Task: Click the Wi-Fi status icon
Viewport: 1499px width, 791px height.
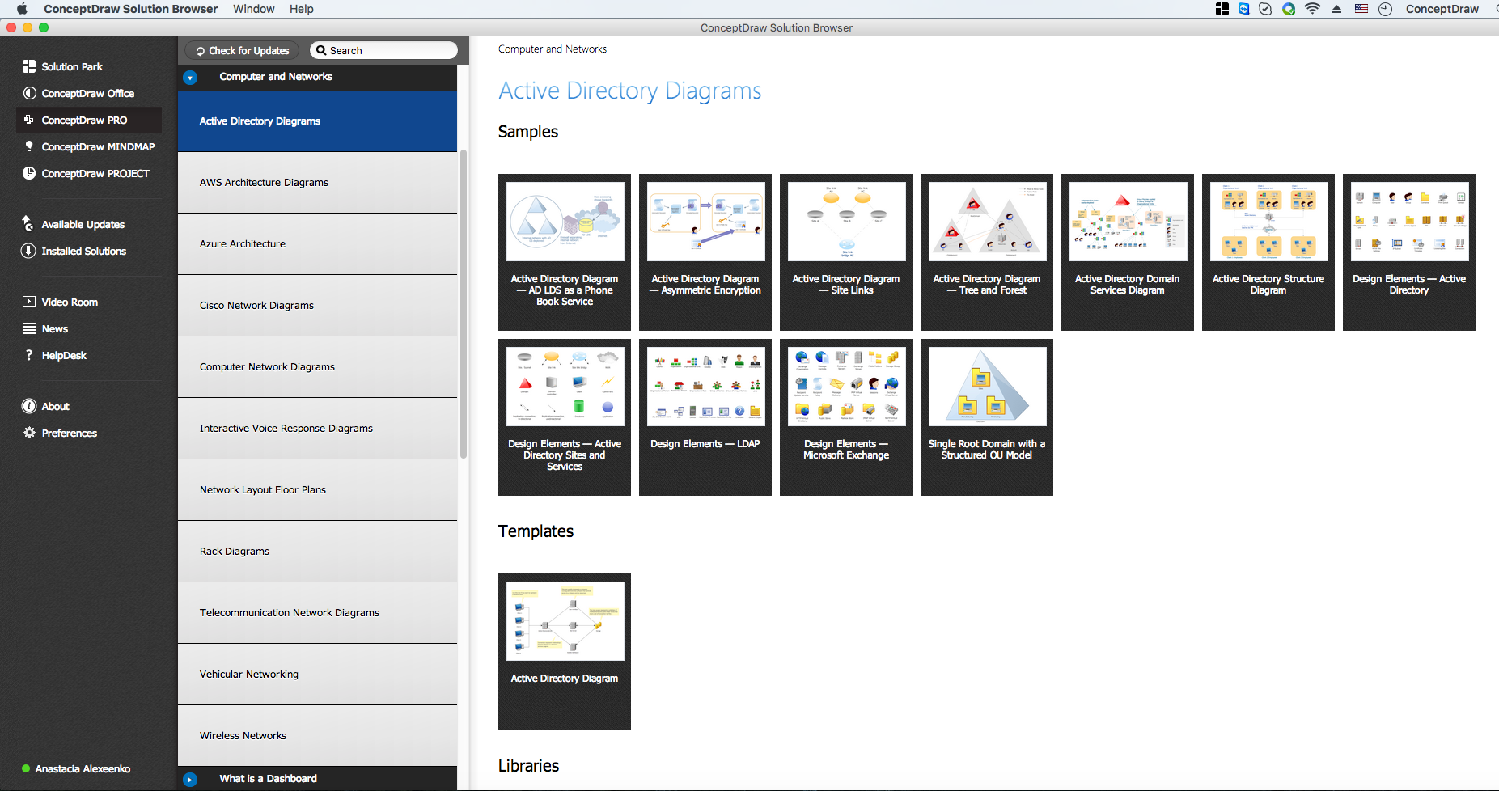Action: [1313, 9]
